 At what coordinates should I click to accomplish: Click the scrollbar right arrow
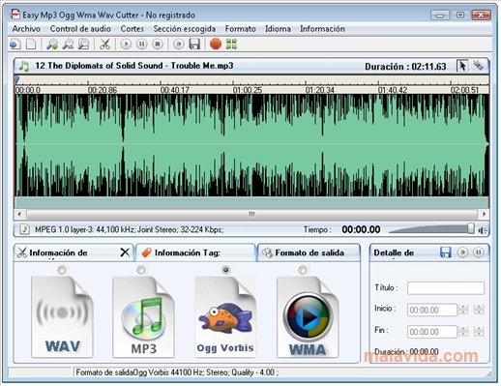click(x=484, y=214)
